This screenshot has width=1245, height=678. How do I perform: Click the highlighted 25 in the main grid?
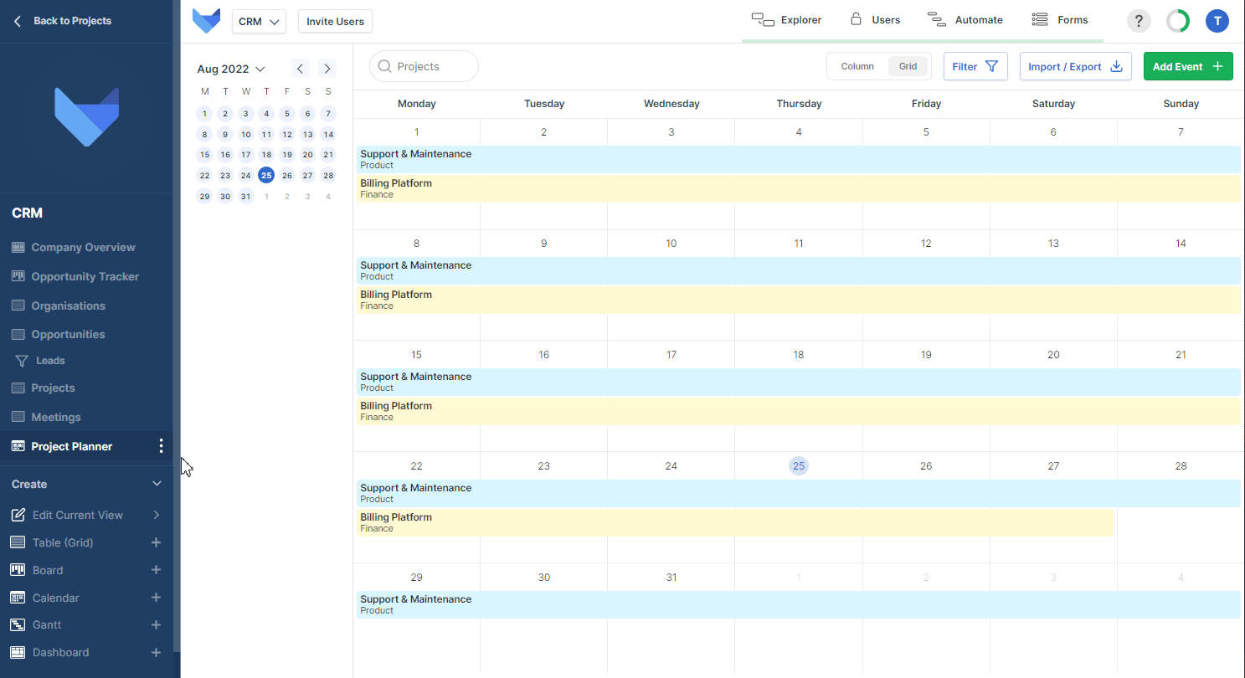(x=799, y=466)
